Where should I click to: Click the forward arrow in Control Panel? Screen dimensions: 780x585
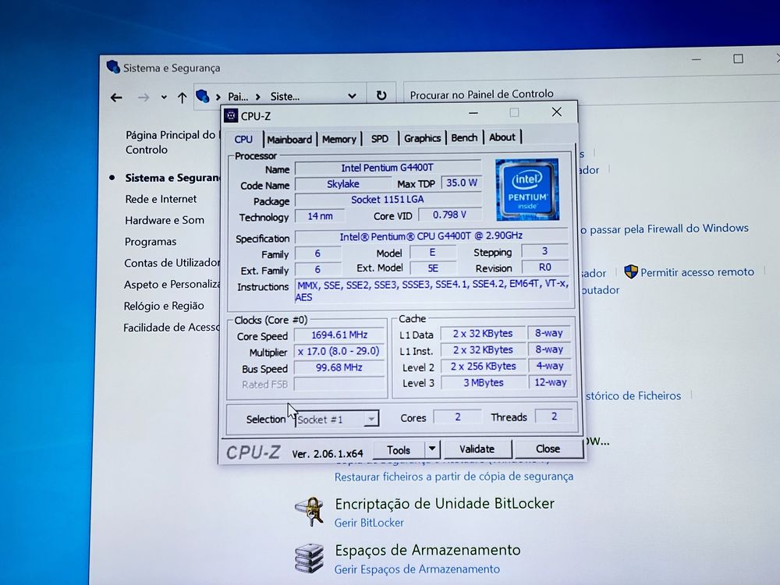[144, 97]
